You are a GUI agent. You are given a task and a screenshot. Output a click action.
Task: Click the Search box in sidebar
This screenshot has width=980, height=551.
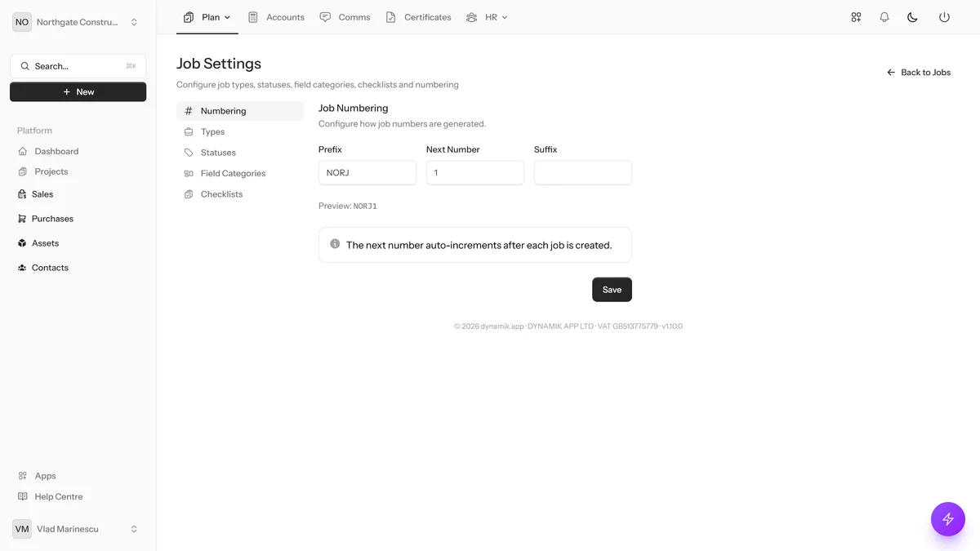(x=78, y=66)
